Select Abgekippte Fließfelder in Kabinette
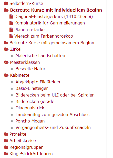The image size is (113, 158). click(38, 82)
